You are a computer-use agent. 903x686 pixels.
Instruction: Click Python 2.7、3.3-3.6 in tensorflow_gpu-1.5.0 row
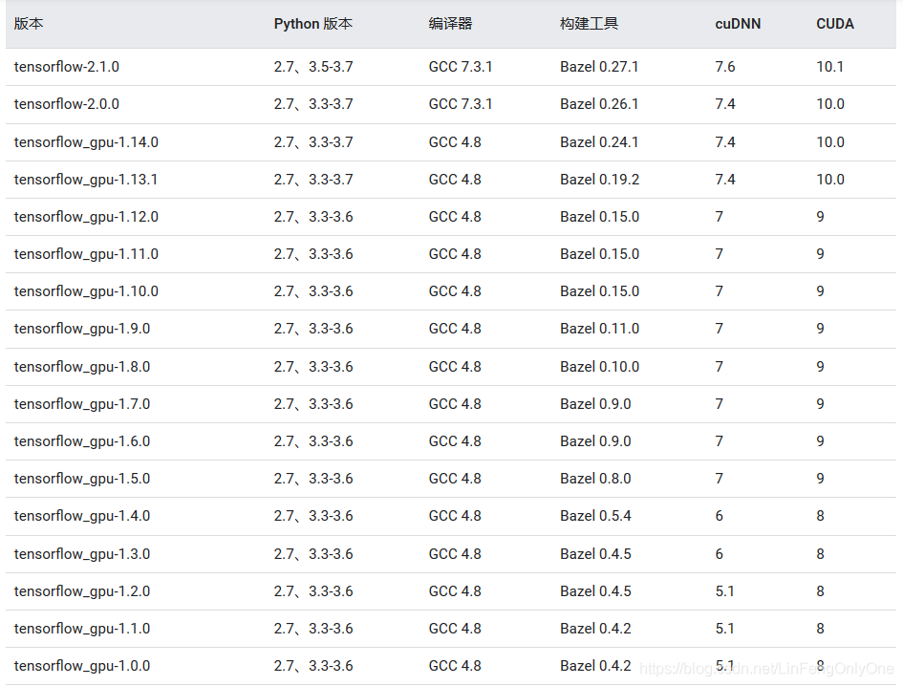coord(313,479)
